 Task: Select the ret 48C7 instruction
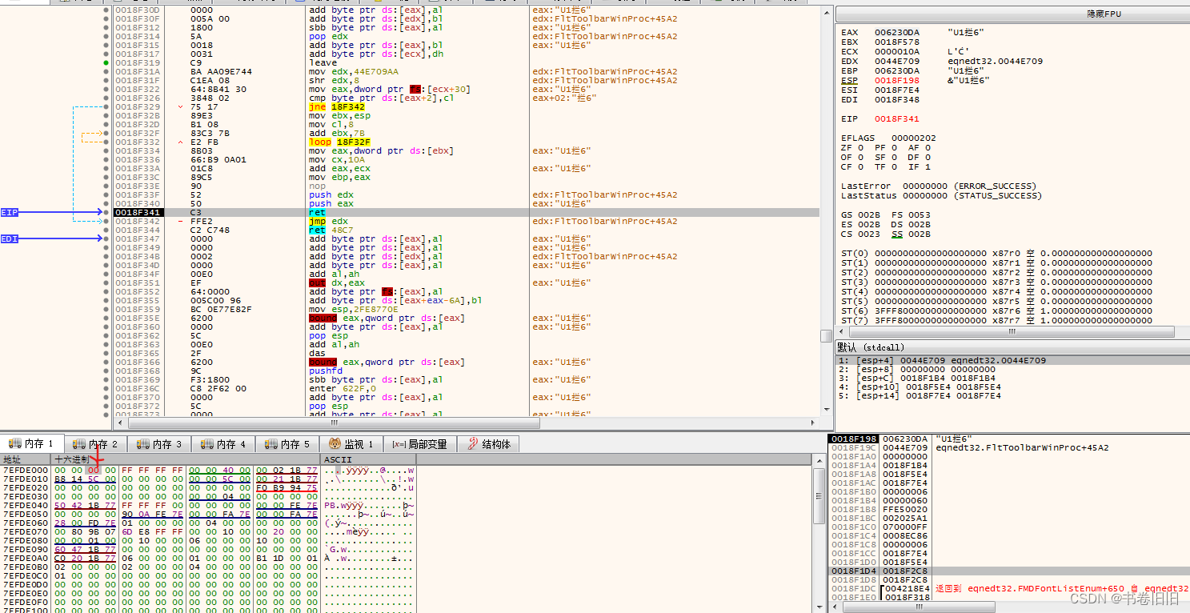tap(331, 230)
